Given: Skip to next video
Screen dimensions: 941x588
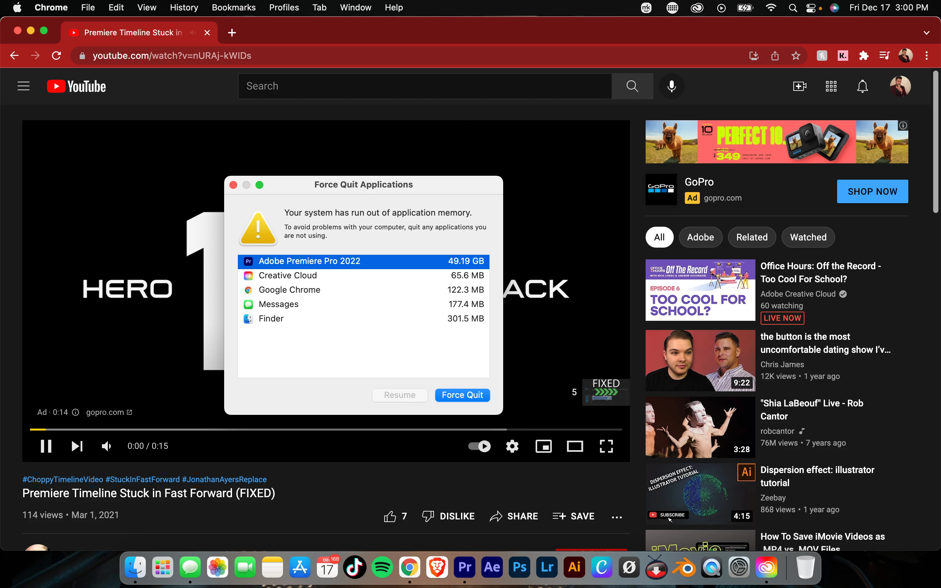Looking at the screenshot, I should [x=77, y=446].
